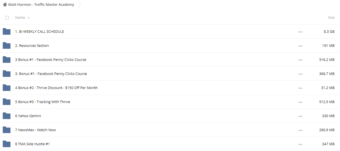Tick the select-all checkbox in header

coord(7,17)
